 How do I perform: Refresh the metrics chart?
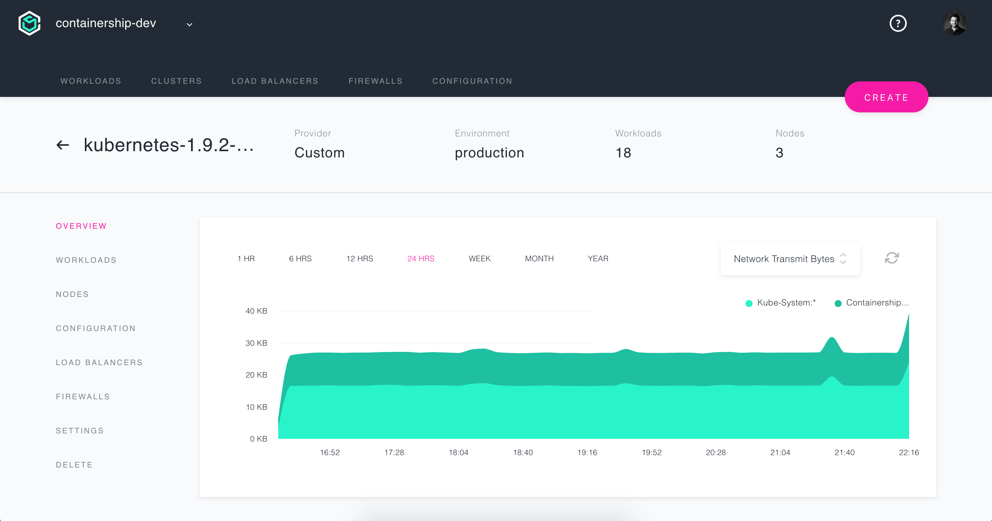(x=892, y=258)
